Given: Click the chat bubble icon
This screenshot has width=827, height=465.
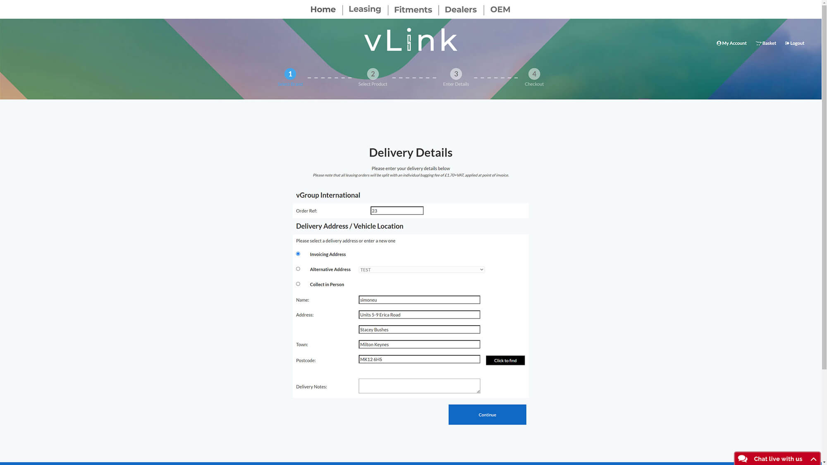Looking at the screenshot, I should coord(743,458).
